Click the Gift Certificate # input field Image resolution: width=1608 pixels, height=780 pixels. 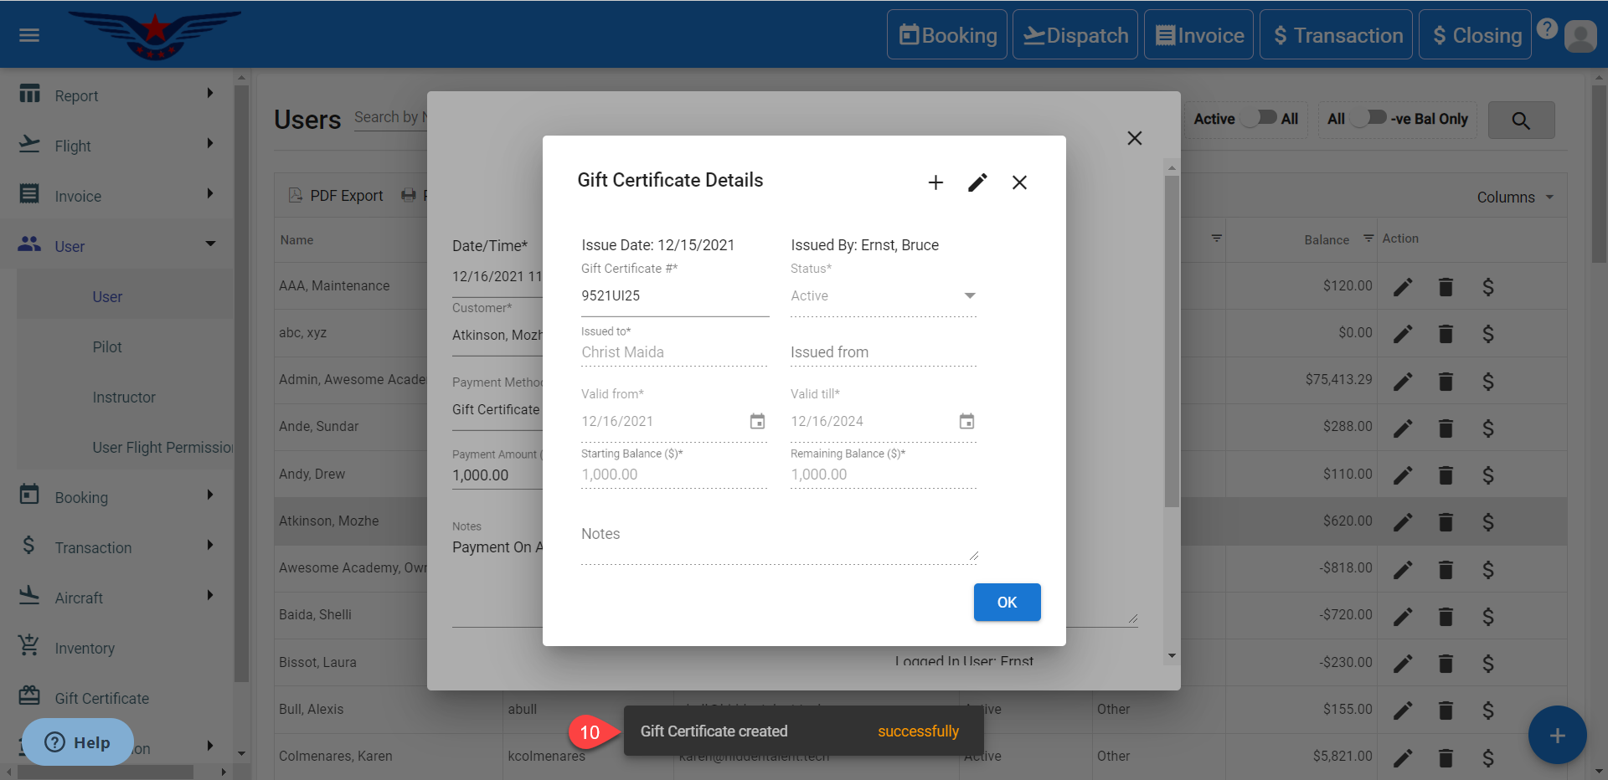674,296
